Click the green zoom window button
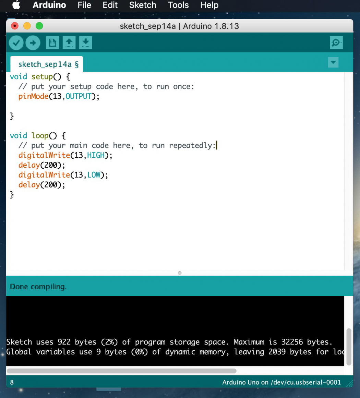 click(x=39, y=26)
